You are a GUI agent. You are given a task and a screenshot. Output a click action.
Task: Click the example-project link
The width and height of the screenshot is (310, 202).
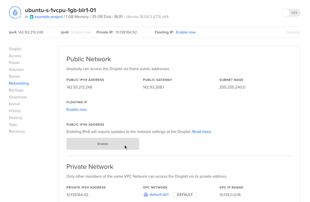point(48,17)
